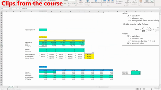Select the blue (FORECAST) label cell
This screenshot has width=161, height=90.
click(43, 67)
